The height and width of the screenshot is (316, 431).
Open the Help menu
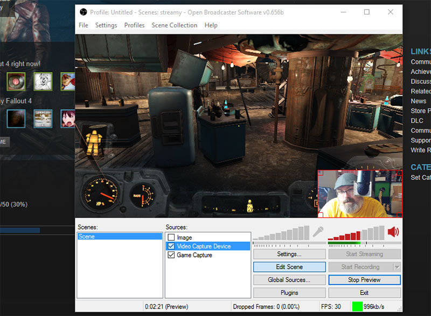(211, 25)
